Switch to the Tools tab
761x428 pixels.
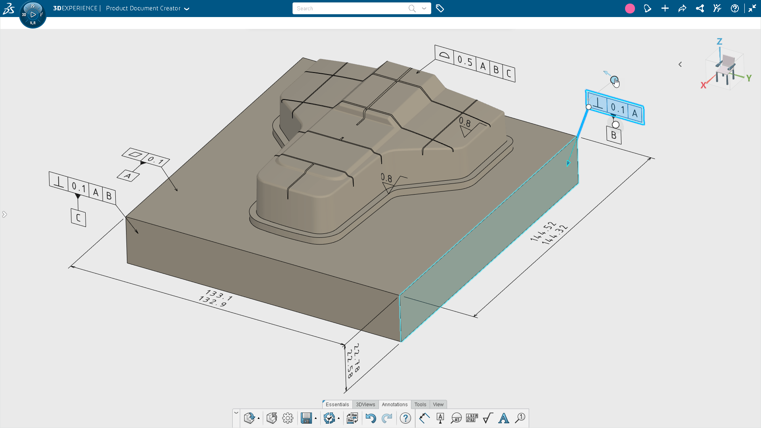pyautogui.click(x=420, y=405)
